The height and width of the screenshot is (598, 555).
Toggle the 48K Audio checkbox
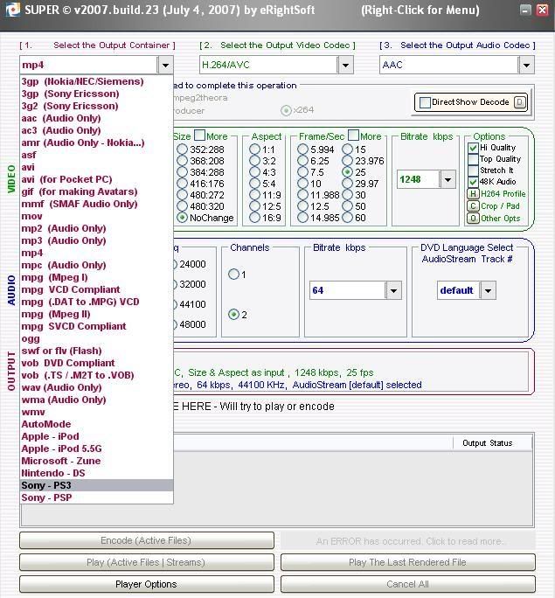[x=473, y=182]
